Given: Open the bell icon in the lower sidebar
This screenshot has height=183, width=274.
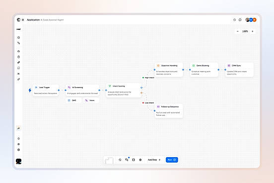Looking at the screenshot, I should point(19,139).
